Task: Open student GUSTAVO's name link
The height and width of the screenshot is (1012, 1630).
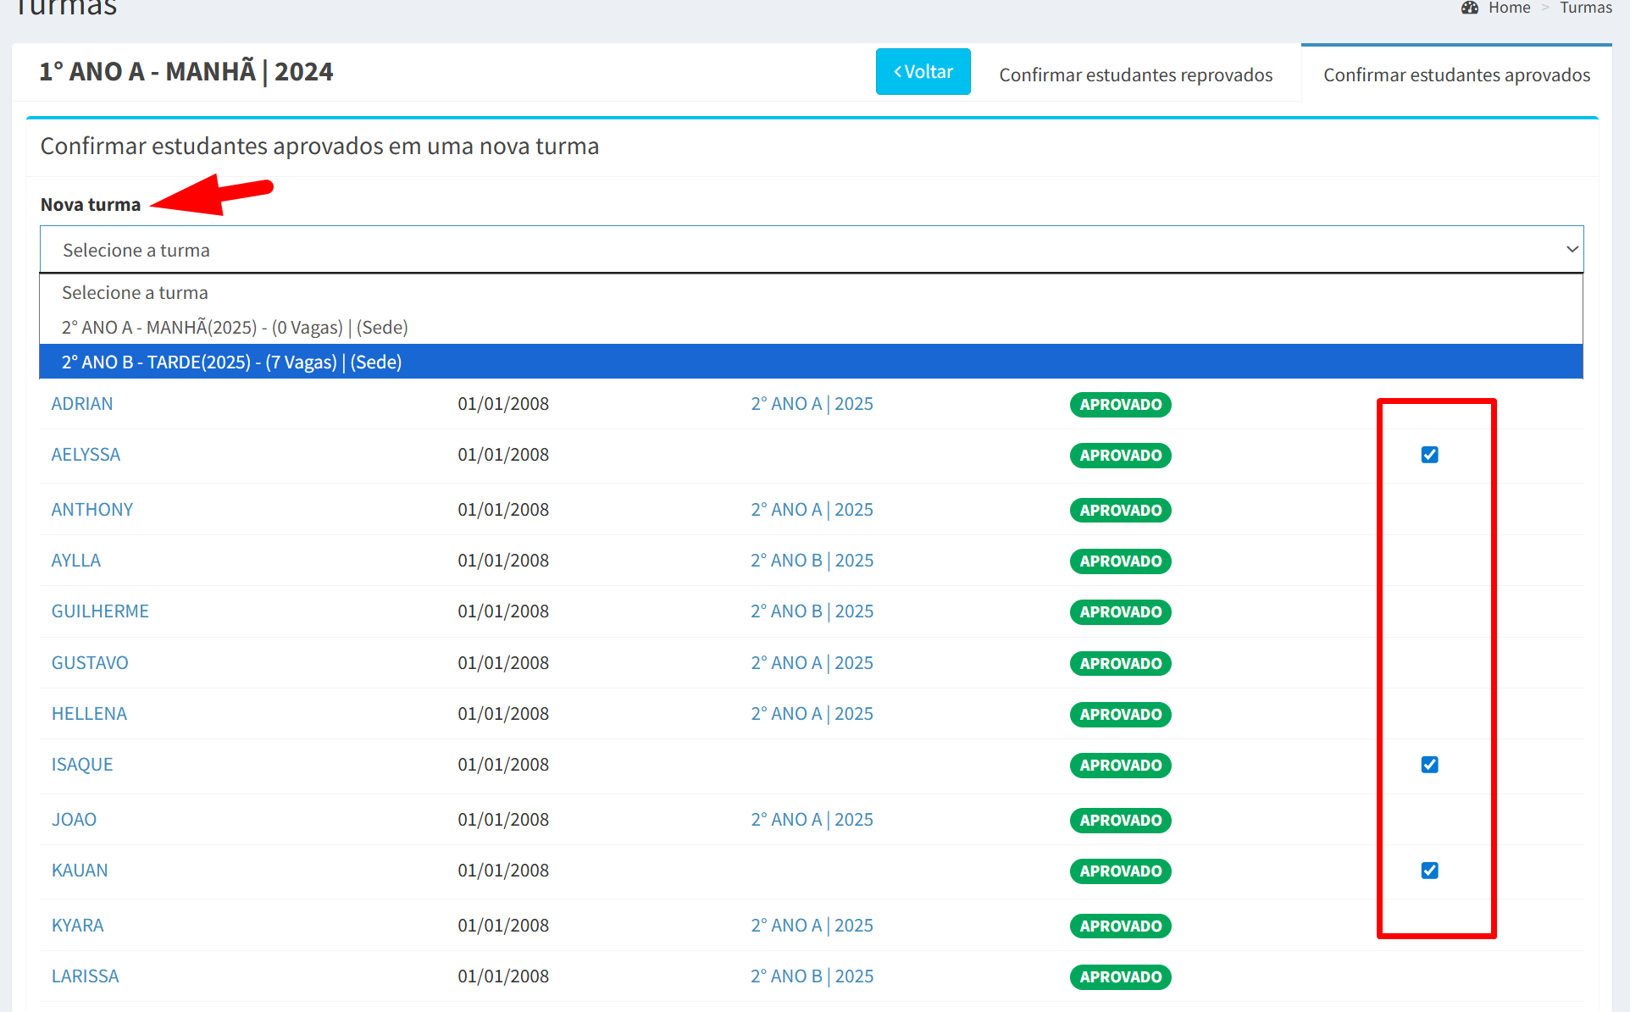Action: (90, 663)
